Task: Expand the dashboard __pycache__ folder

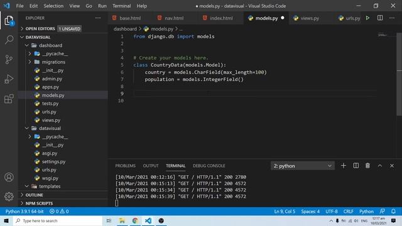Action: 30,53
